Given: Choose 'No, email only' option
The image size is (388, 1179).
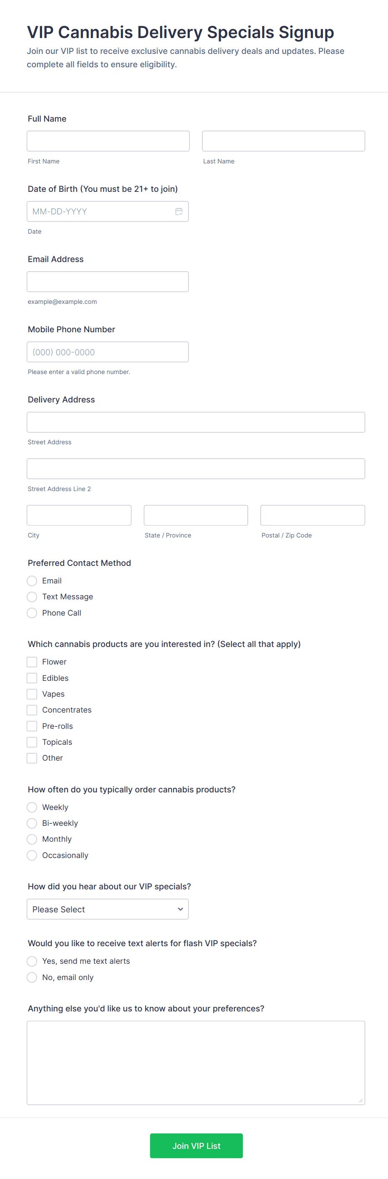Looking at the screenshot, I should [32, 977].
